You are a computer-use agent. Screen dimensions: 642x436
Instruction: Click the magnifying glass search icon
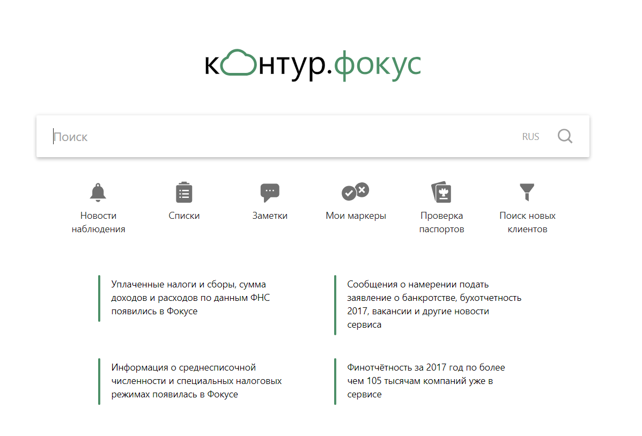point(565,136)
